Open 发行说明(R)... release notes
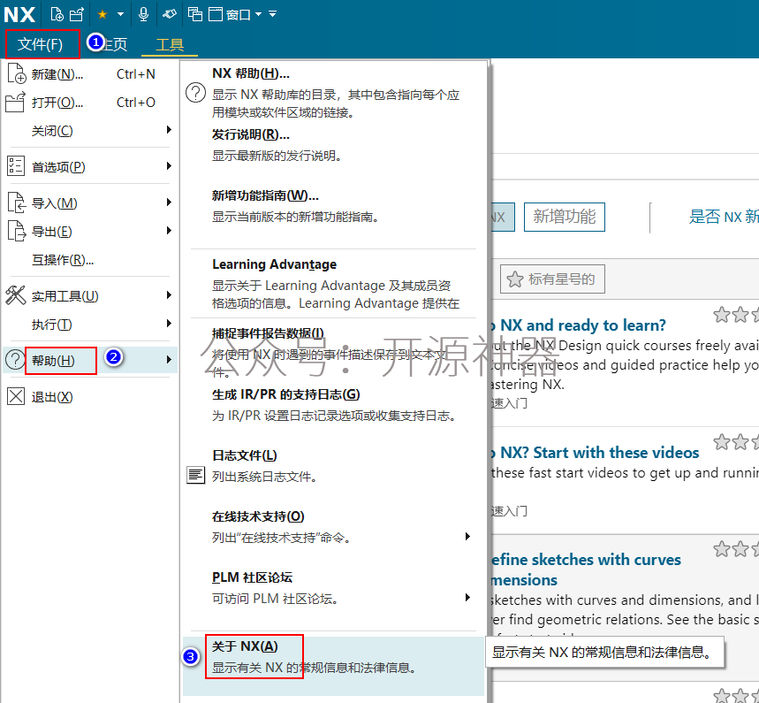759x703 pixels. 334,145
